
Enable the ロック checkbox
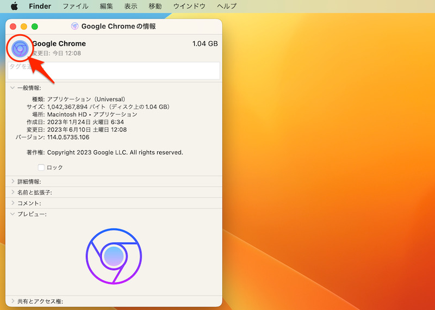coord(41,168)
